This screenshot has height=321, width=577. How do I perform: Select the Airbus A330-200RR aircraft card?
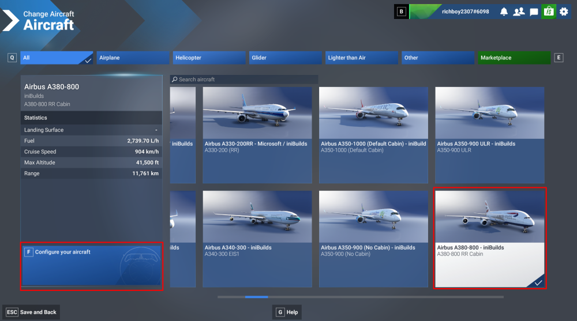point(257,135)
